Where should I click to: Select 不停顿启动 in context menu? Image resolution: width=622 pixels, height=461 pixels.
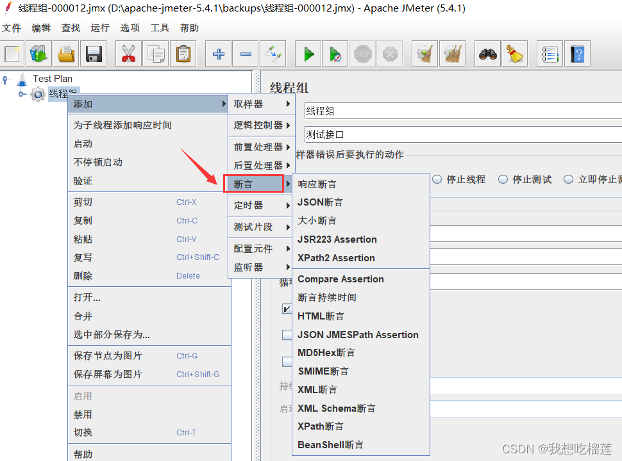(149, 163)
